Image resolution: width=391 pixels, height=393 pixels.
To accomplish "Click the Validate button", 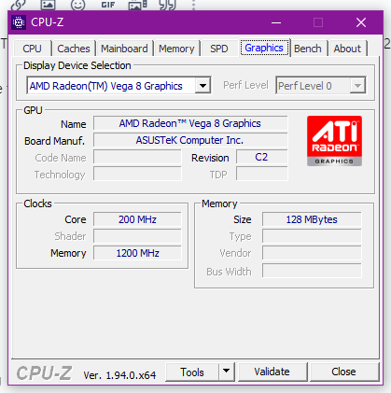I will [x=272, y=372].
